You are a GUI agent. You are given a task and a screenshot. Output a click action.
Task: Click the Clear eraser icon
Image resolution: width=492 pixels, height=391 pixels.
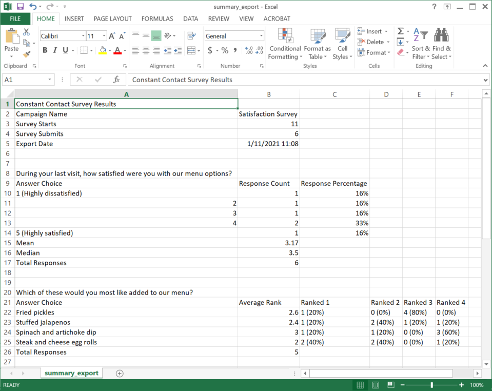pyautogui.click(x=401, y=52)
